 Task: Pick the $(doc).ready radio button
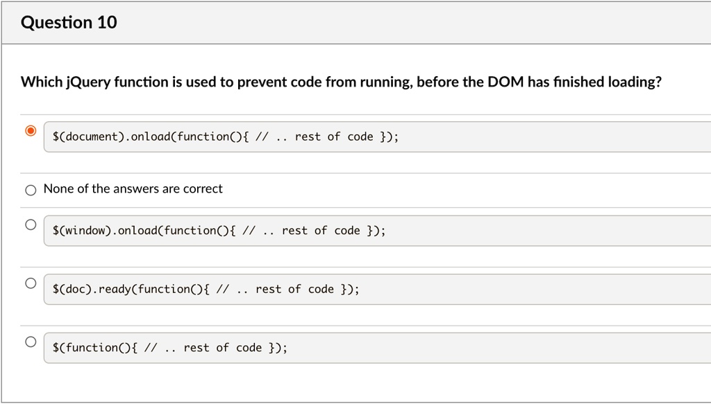[30, 283]
